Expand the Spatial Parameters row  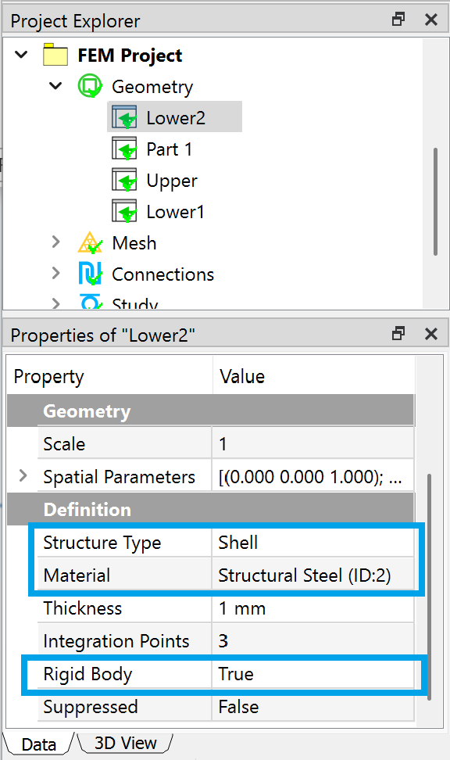click(23, 476)
